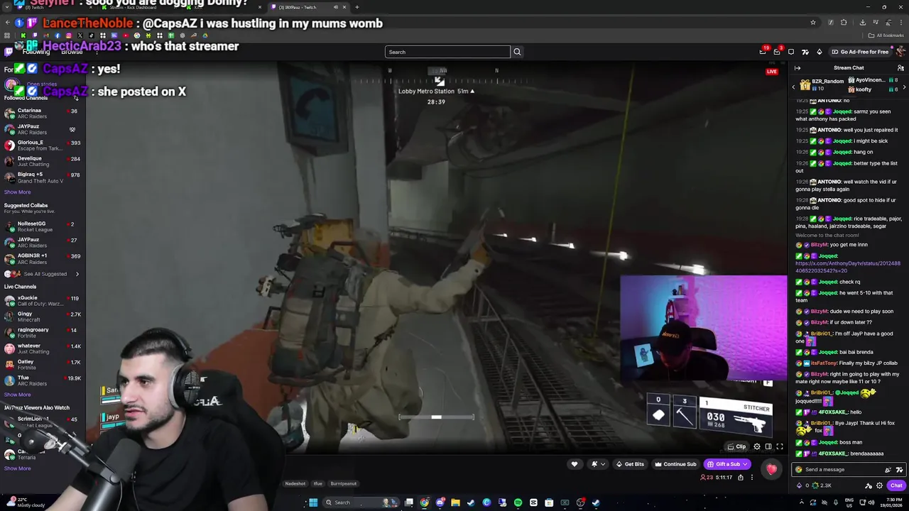This screenshot has height=511, width=909.
Task: Click Show More under Followed Channels
Action: point(17,192)
